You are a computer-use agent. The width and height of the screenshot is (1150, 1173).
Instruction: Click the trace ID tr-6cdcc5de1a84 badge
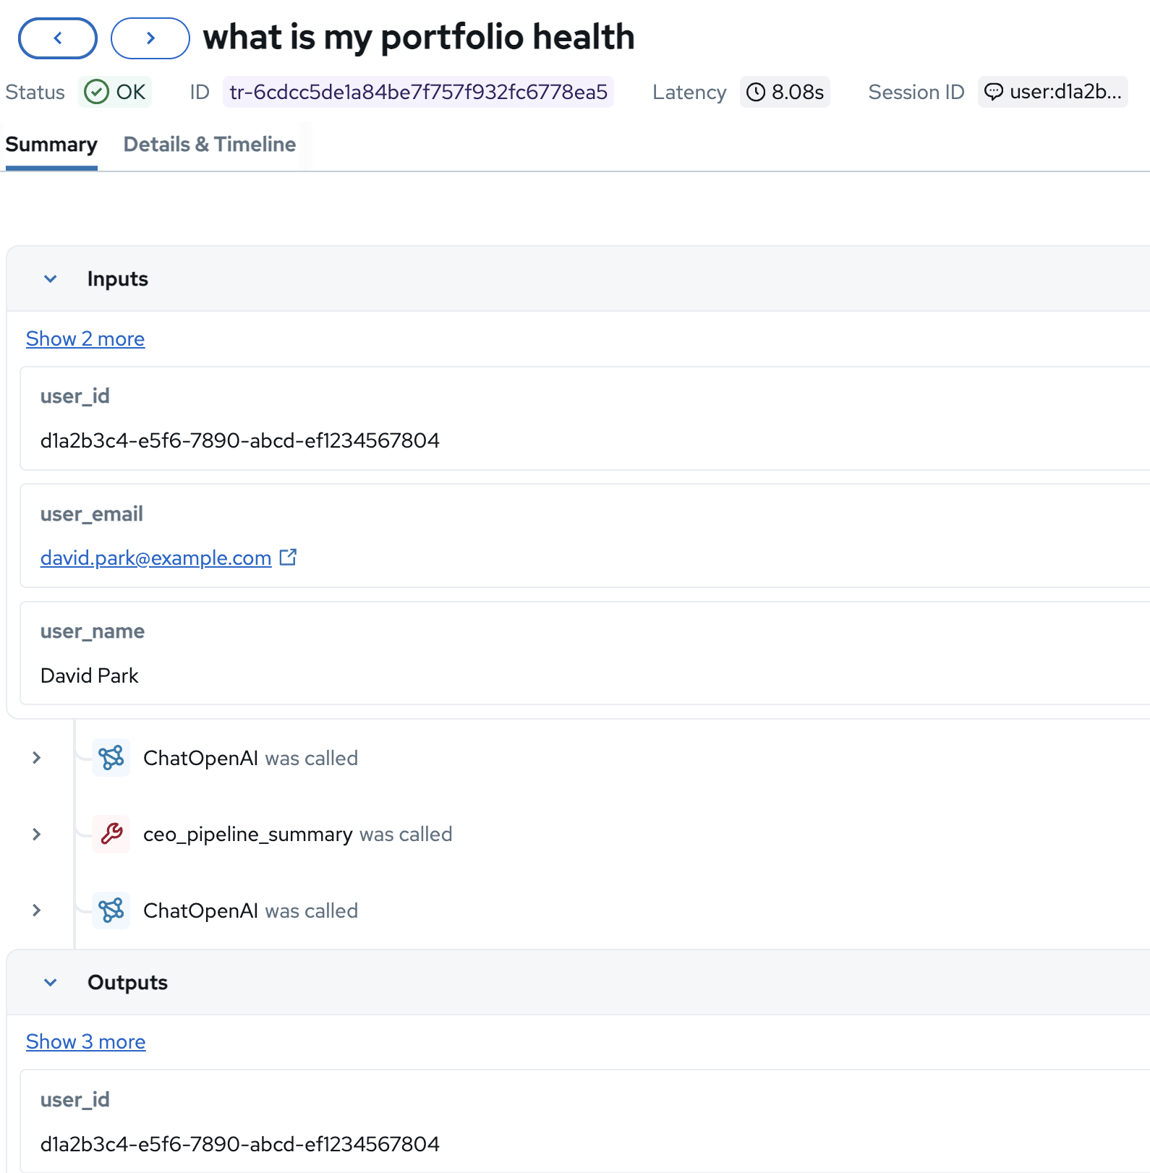click(418, 92)
